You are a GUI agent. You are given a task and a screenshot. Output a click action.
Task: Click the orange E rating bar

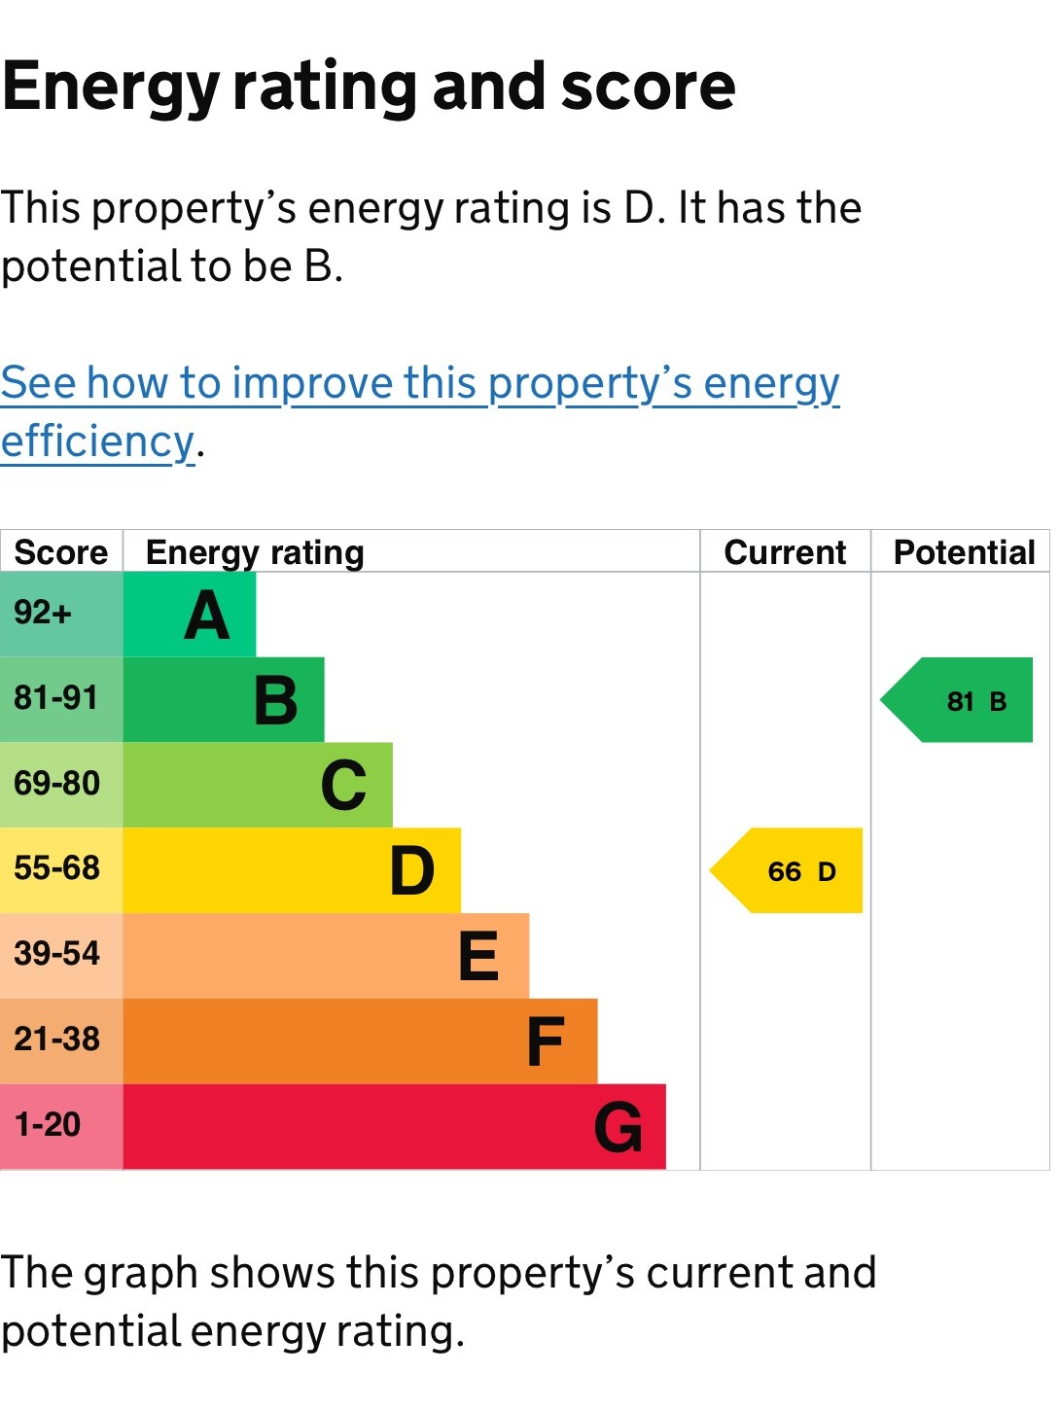tap(326, 956)
